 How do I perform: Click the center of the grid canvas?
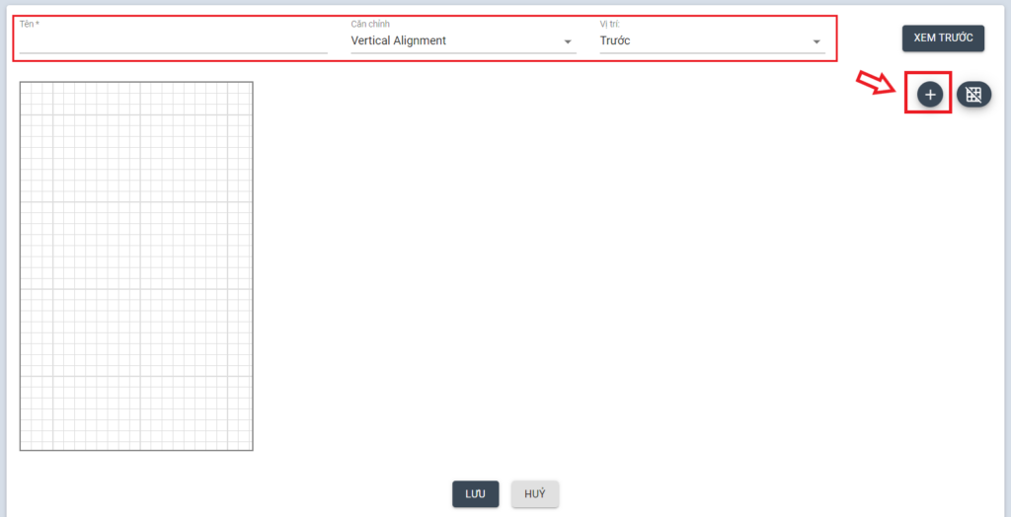click(136, 265)
